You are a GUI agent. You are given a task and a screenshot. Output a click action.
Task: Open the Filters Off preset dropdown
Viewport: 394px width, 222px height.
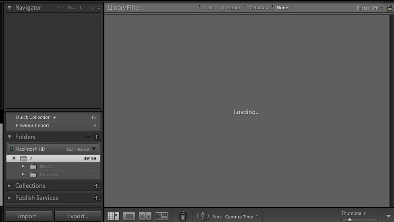pyautogui.click(x=369, y=8)
